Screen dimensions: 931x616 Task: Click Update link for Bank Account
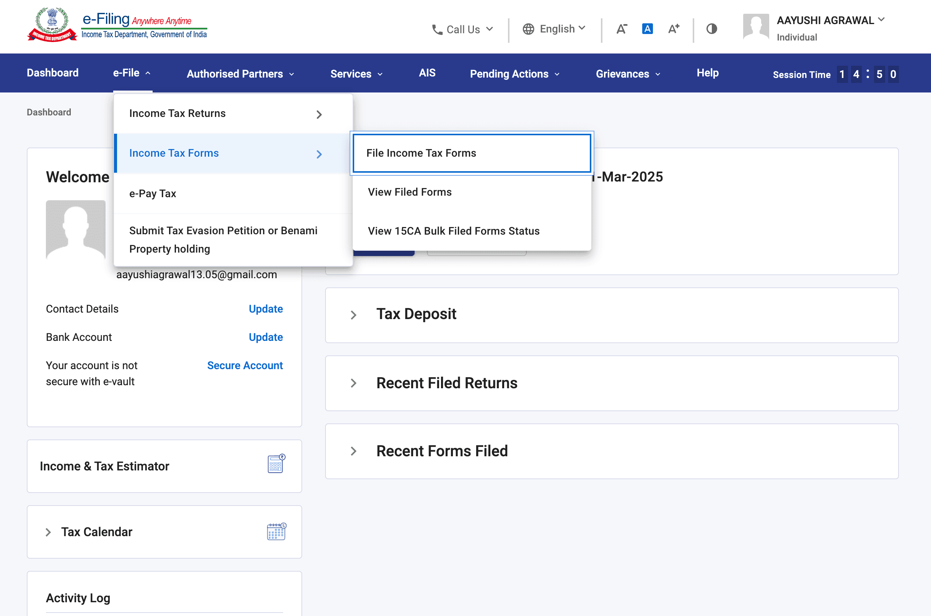[265, 337]
